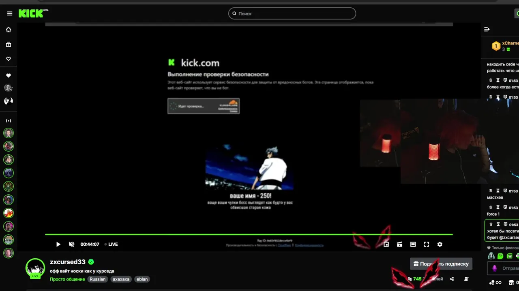
Task: Delete the force 1 chat message
Action: [x=491, y=207]
